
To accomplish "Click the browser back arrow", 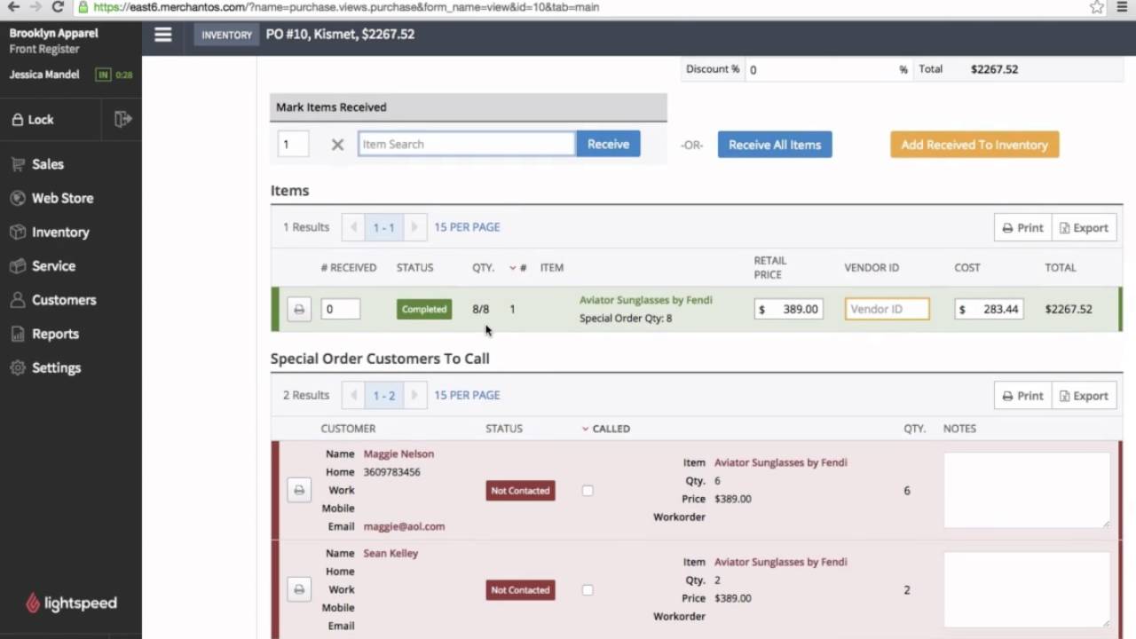I will pos(13,7).
